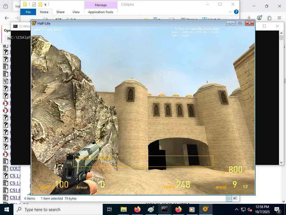Open the Paint icon on the taskbar
The height and width of the screenshot is (215, 286).
(x=151, y=209)
